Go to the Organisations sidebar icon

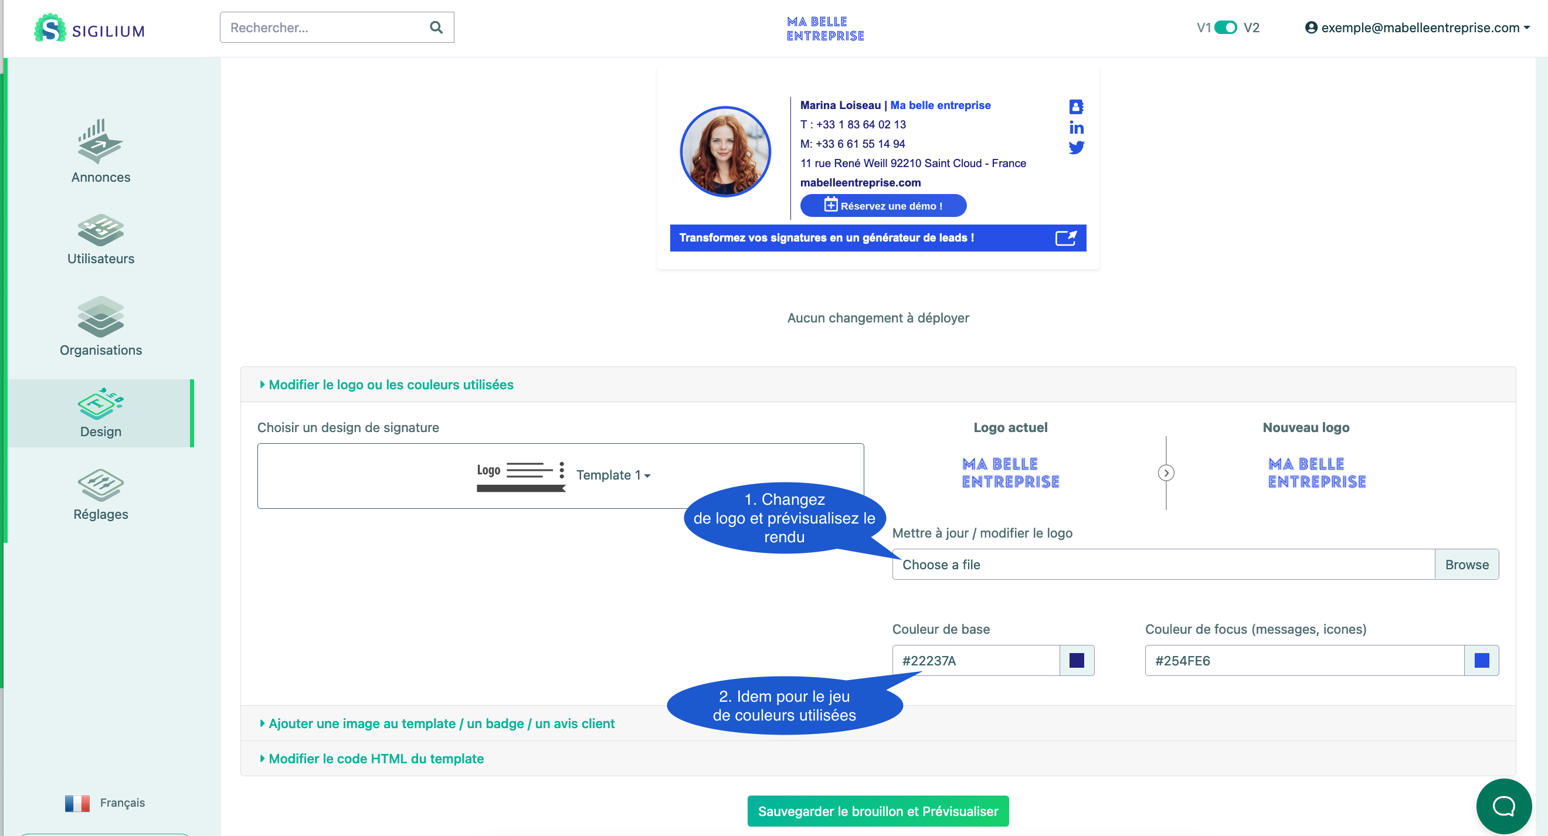tap(100, 317)
